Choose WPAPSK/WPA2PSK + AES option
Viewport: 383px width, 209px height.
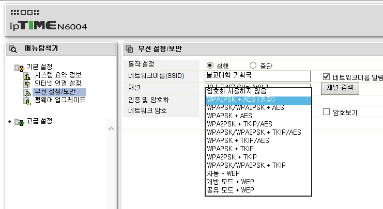[258, 107]
